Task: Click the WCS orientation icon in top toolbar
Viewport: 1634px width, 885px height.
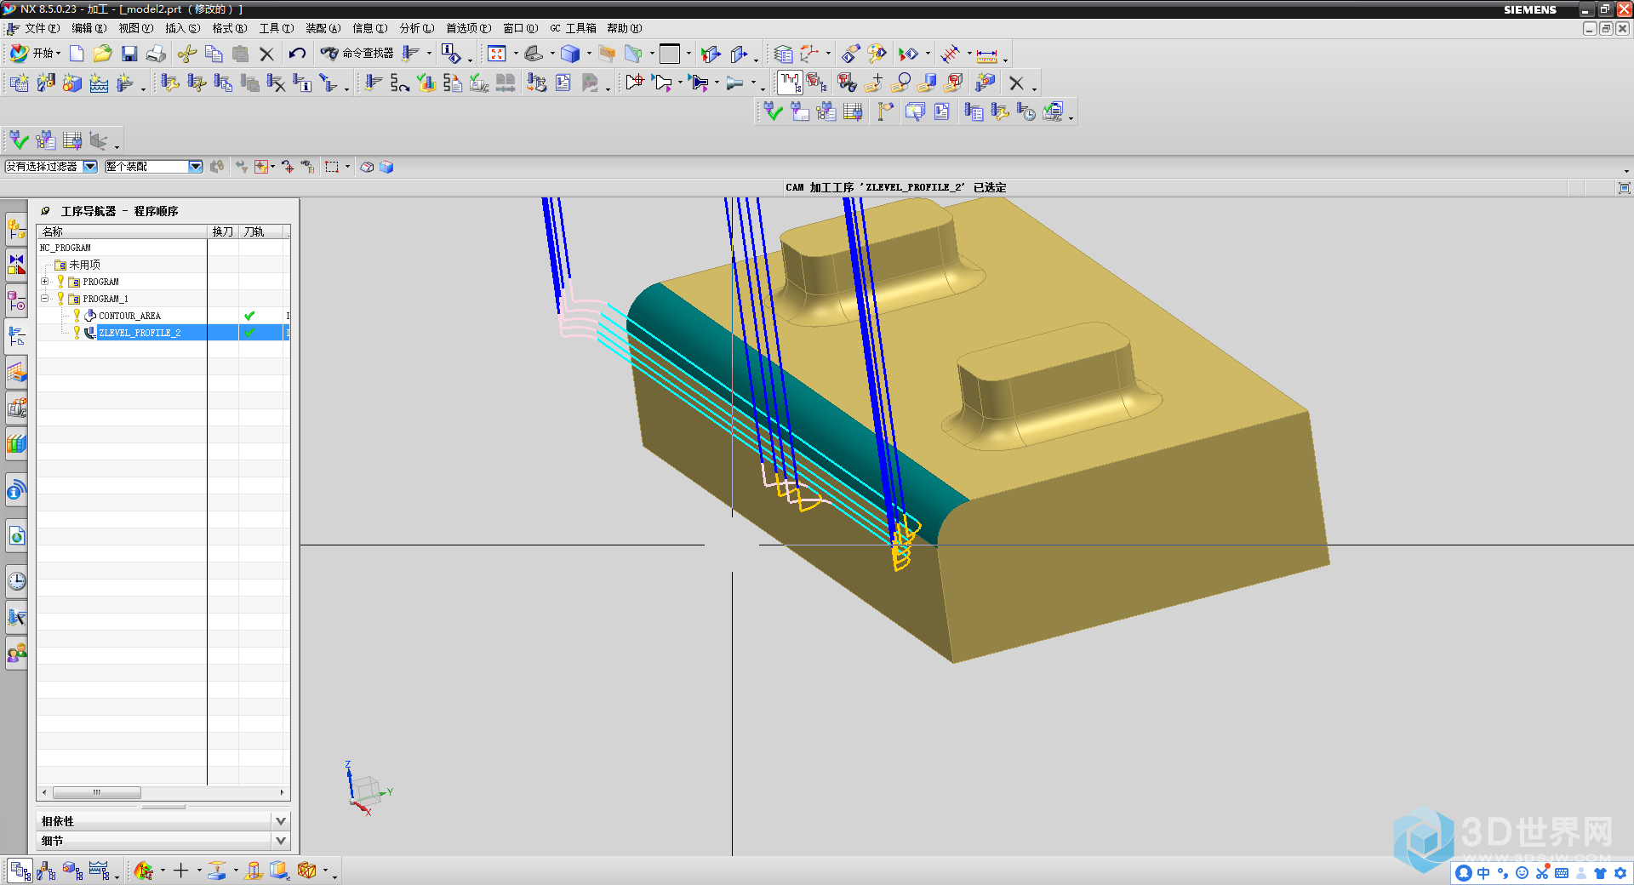Action: (808, 54)
